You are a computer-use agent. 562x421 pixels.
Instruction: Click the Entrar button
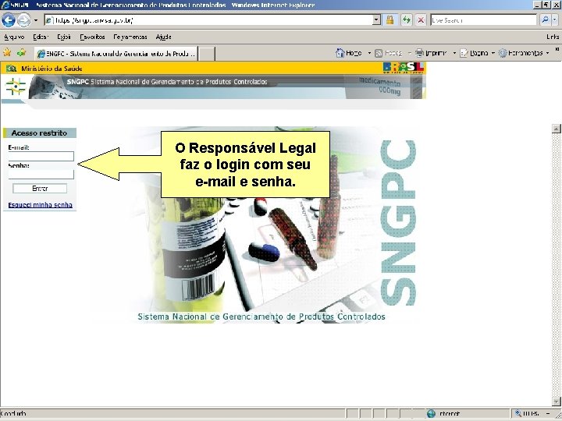[x=40, y=189]
